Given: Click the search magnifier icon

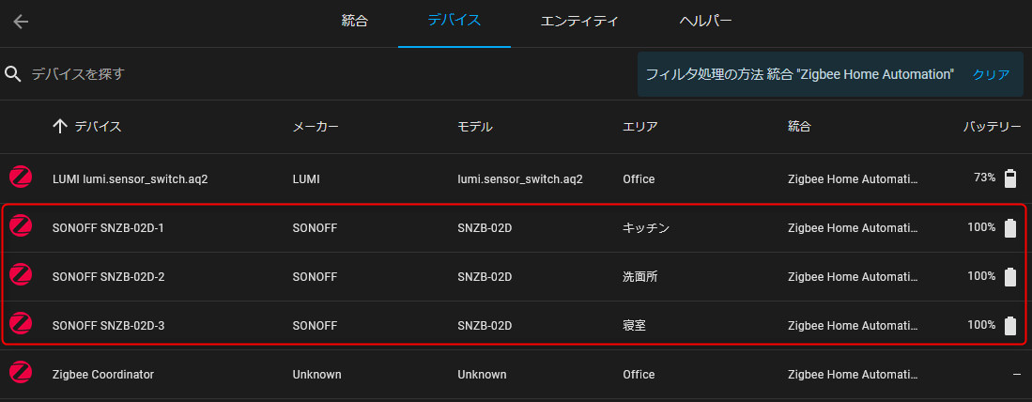Looking at the screenshot, I should (14, 73).
